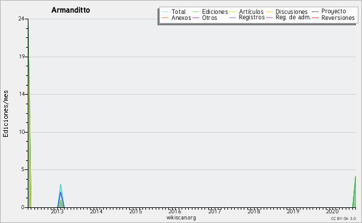
Task: Click the 2017 x-axis label
Action: (214, 212)
